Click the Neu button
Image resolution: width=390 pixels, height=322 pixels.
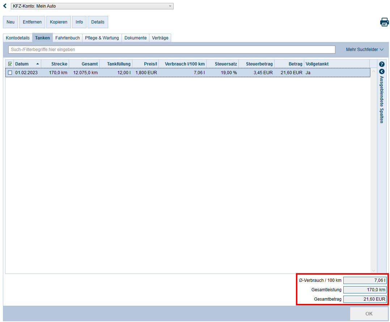(10, 22)
